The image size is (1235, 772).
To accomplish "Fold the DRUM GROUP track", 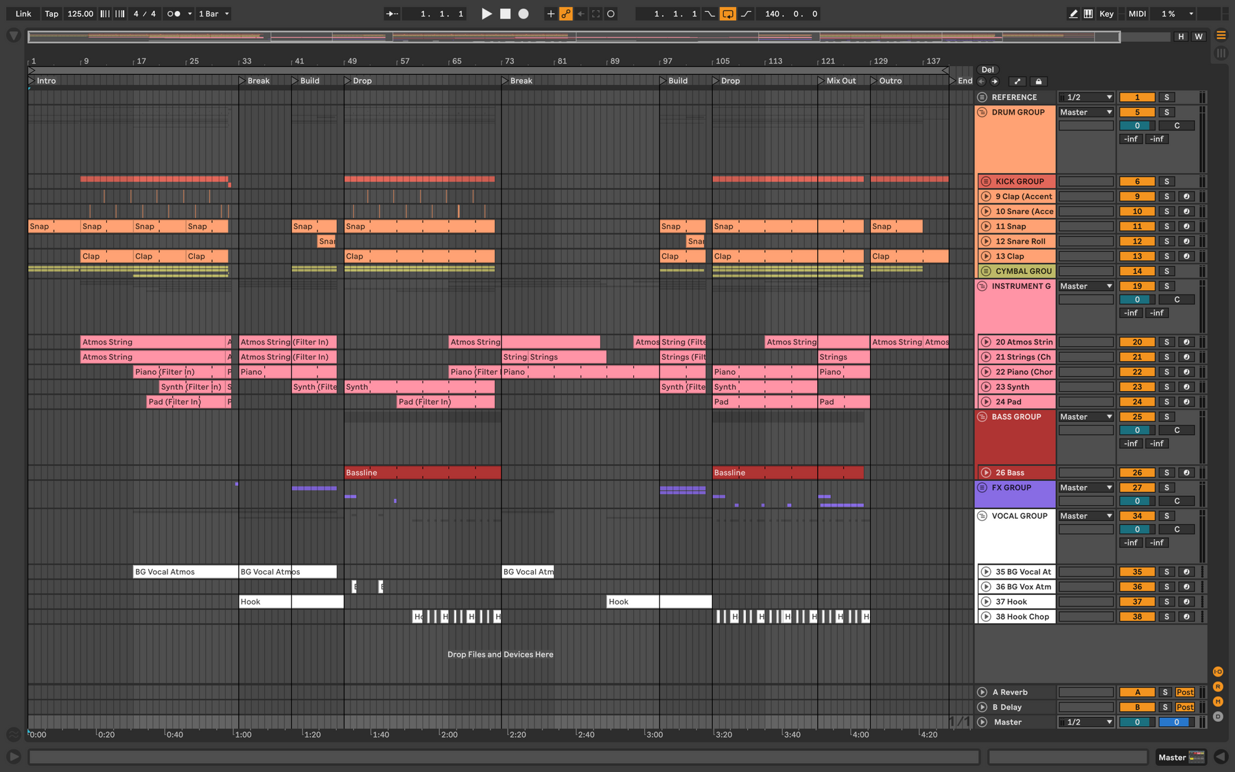I will (x=982, y=113).
